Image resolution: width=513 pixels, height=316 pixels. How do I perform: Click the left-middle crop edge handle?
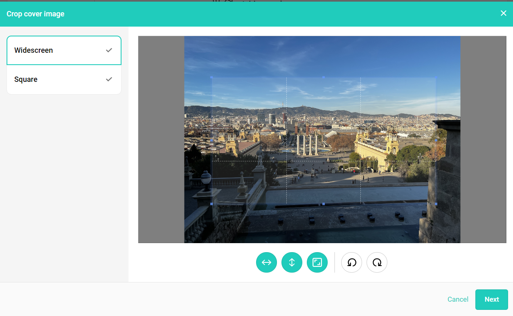coord(211,140)
